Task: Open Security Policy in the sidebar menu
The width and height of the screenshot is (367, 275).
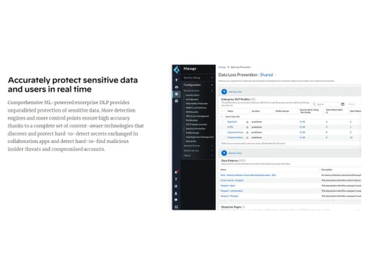Action: pyautogui.click(x=192, y=95)
